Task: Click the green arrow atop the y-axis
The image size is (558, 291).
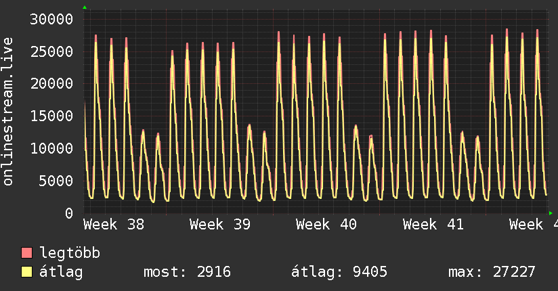Action: [85, 7]
